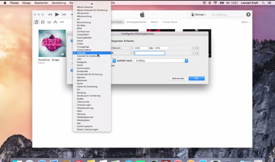275x162 pixels.
Task: Click the Mediathek search field
Action: click(x=227, y=15)
